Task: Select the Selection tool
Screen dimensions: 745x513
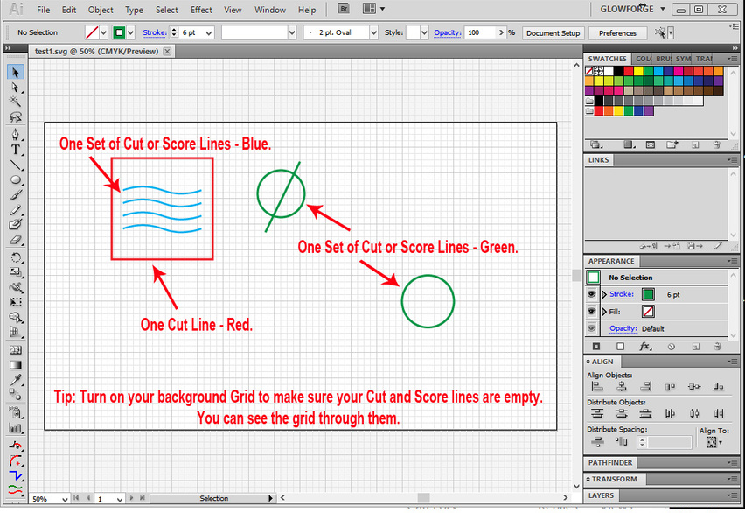Action: [x=15, y=73]
